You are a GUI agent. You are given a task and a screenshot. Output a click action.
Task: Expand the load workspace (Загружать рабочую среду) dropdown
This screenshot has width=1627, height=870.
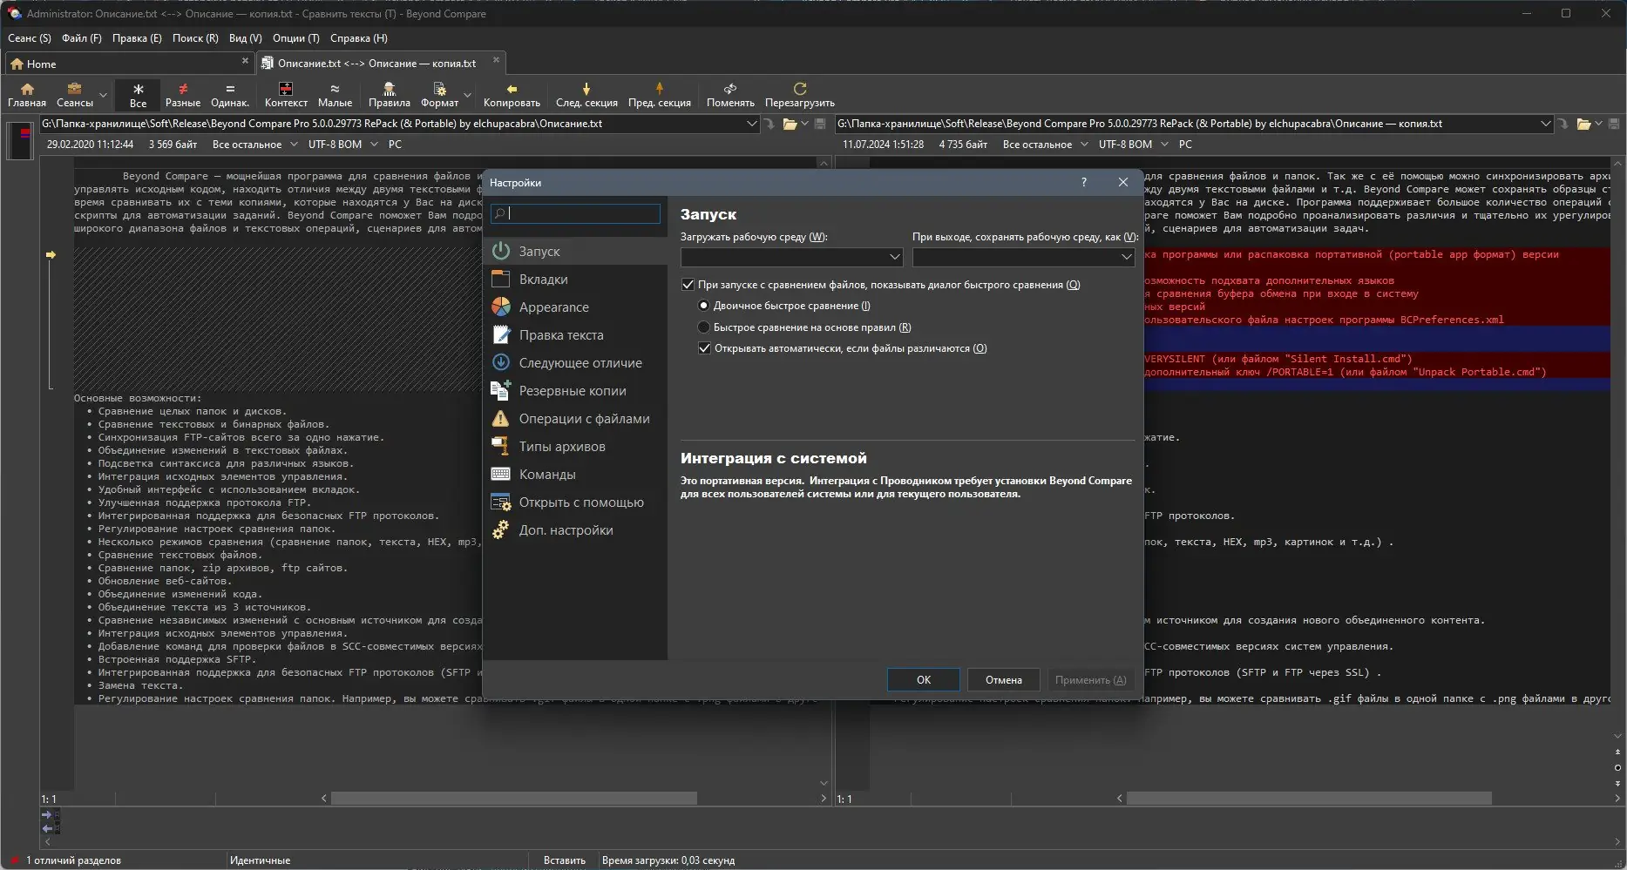pos(894,257)
